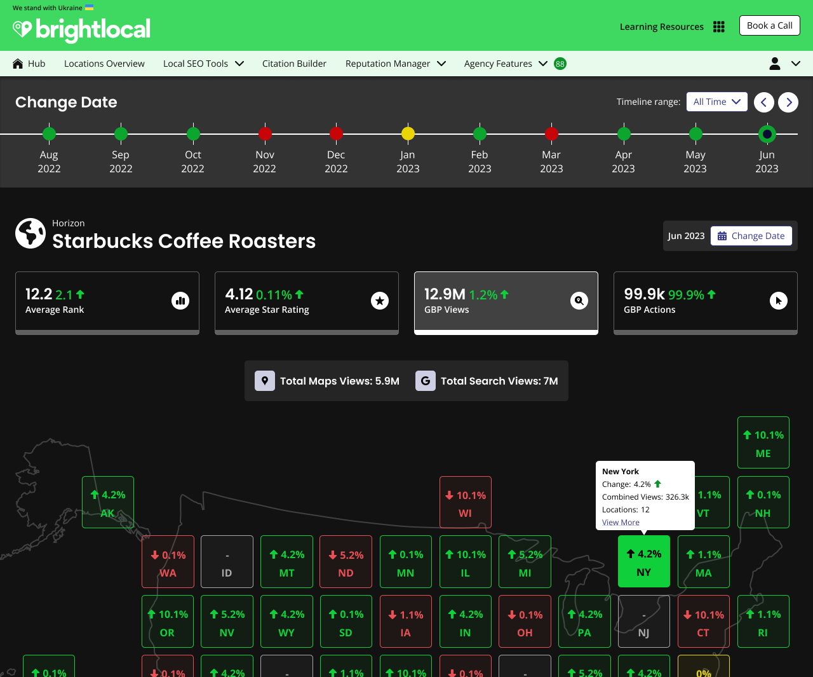
Task: Open the apps grid icon
Action: pyautogui.click(x=719, y=27)
